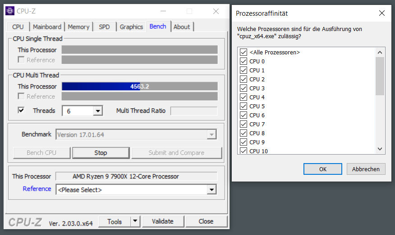395x235 pixels.
Task: Uncheck CPU 1 in affinity list
Action: pyautogui.click(x=243, y=70)
